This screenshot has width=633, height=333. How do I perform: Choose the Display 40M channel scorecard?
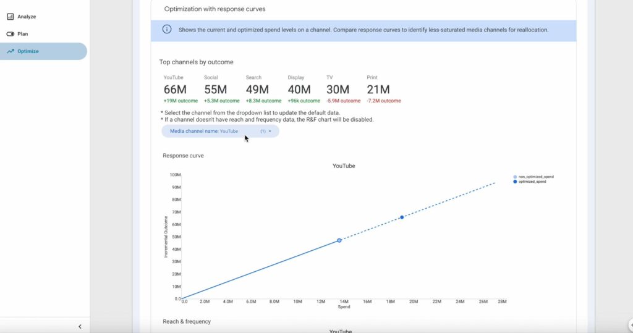pyautogui.click(x=299, y=90)
